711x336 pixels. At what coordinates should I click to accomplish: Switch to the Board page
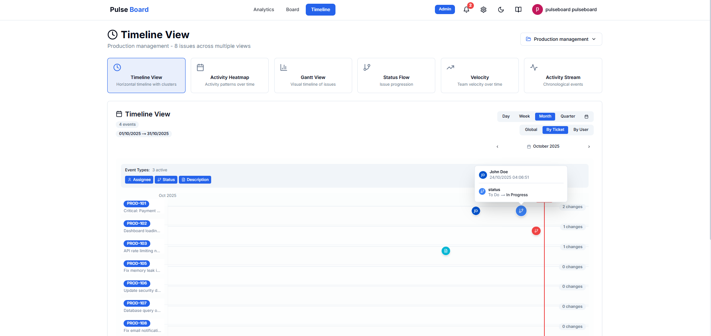[x=292, y=10]
